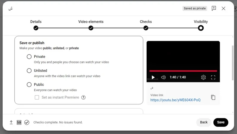This screenshot has height=134, width=237.
Task: Click the checks complete checkmark icon
Action: [x=27, y=122]
